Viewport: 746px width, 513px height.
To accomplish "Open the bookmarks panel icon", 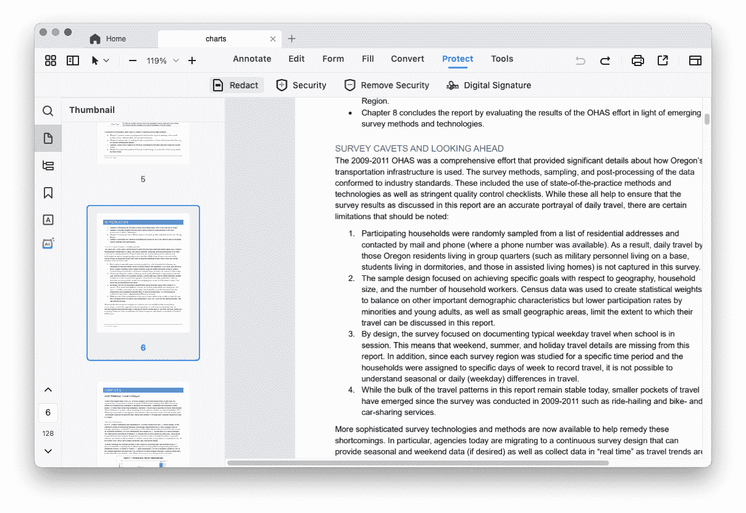I will pyautogui.click(x=48, y=193).
